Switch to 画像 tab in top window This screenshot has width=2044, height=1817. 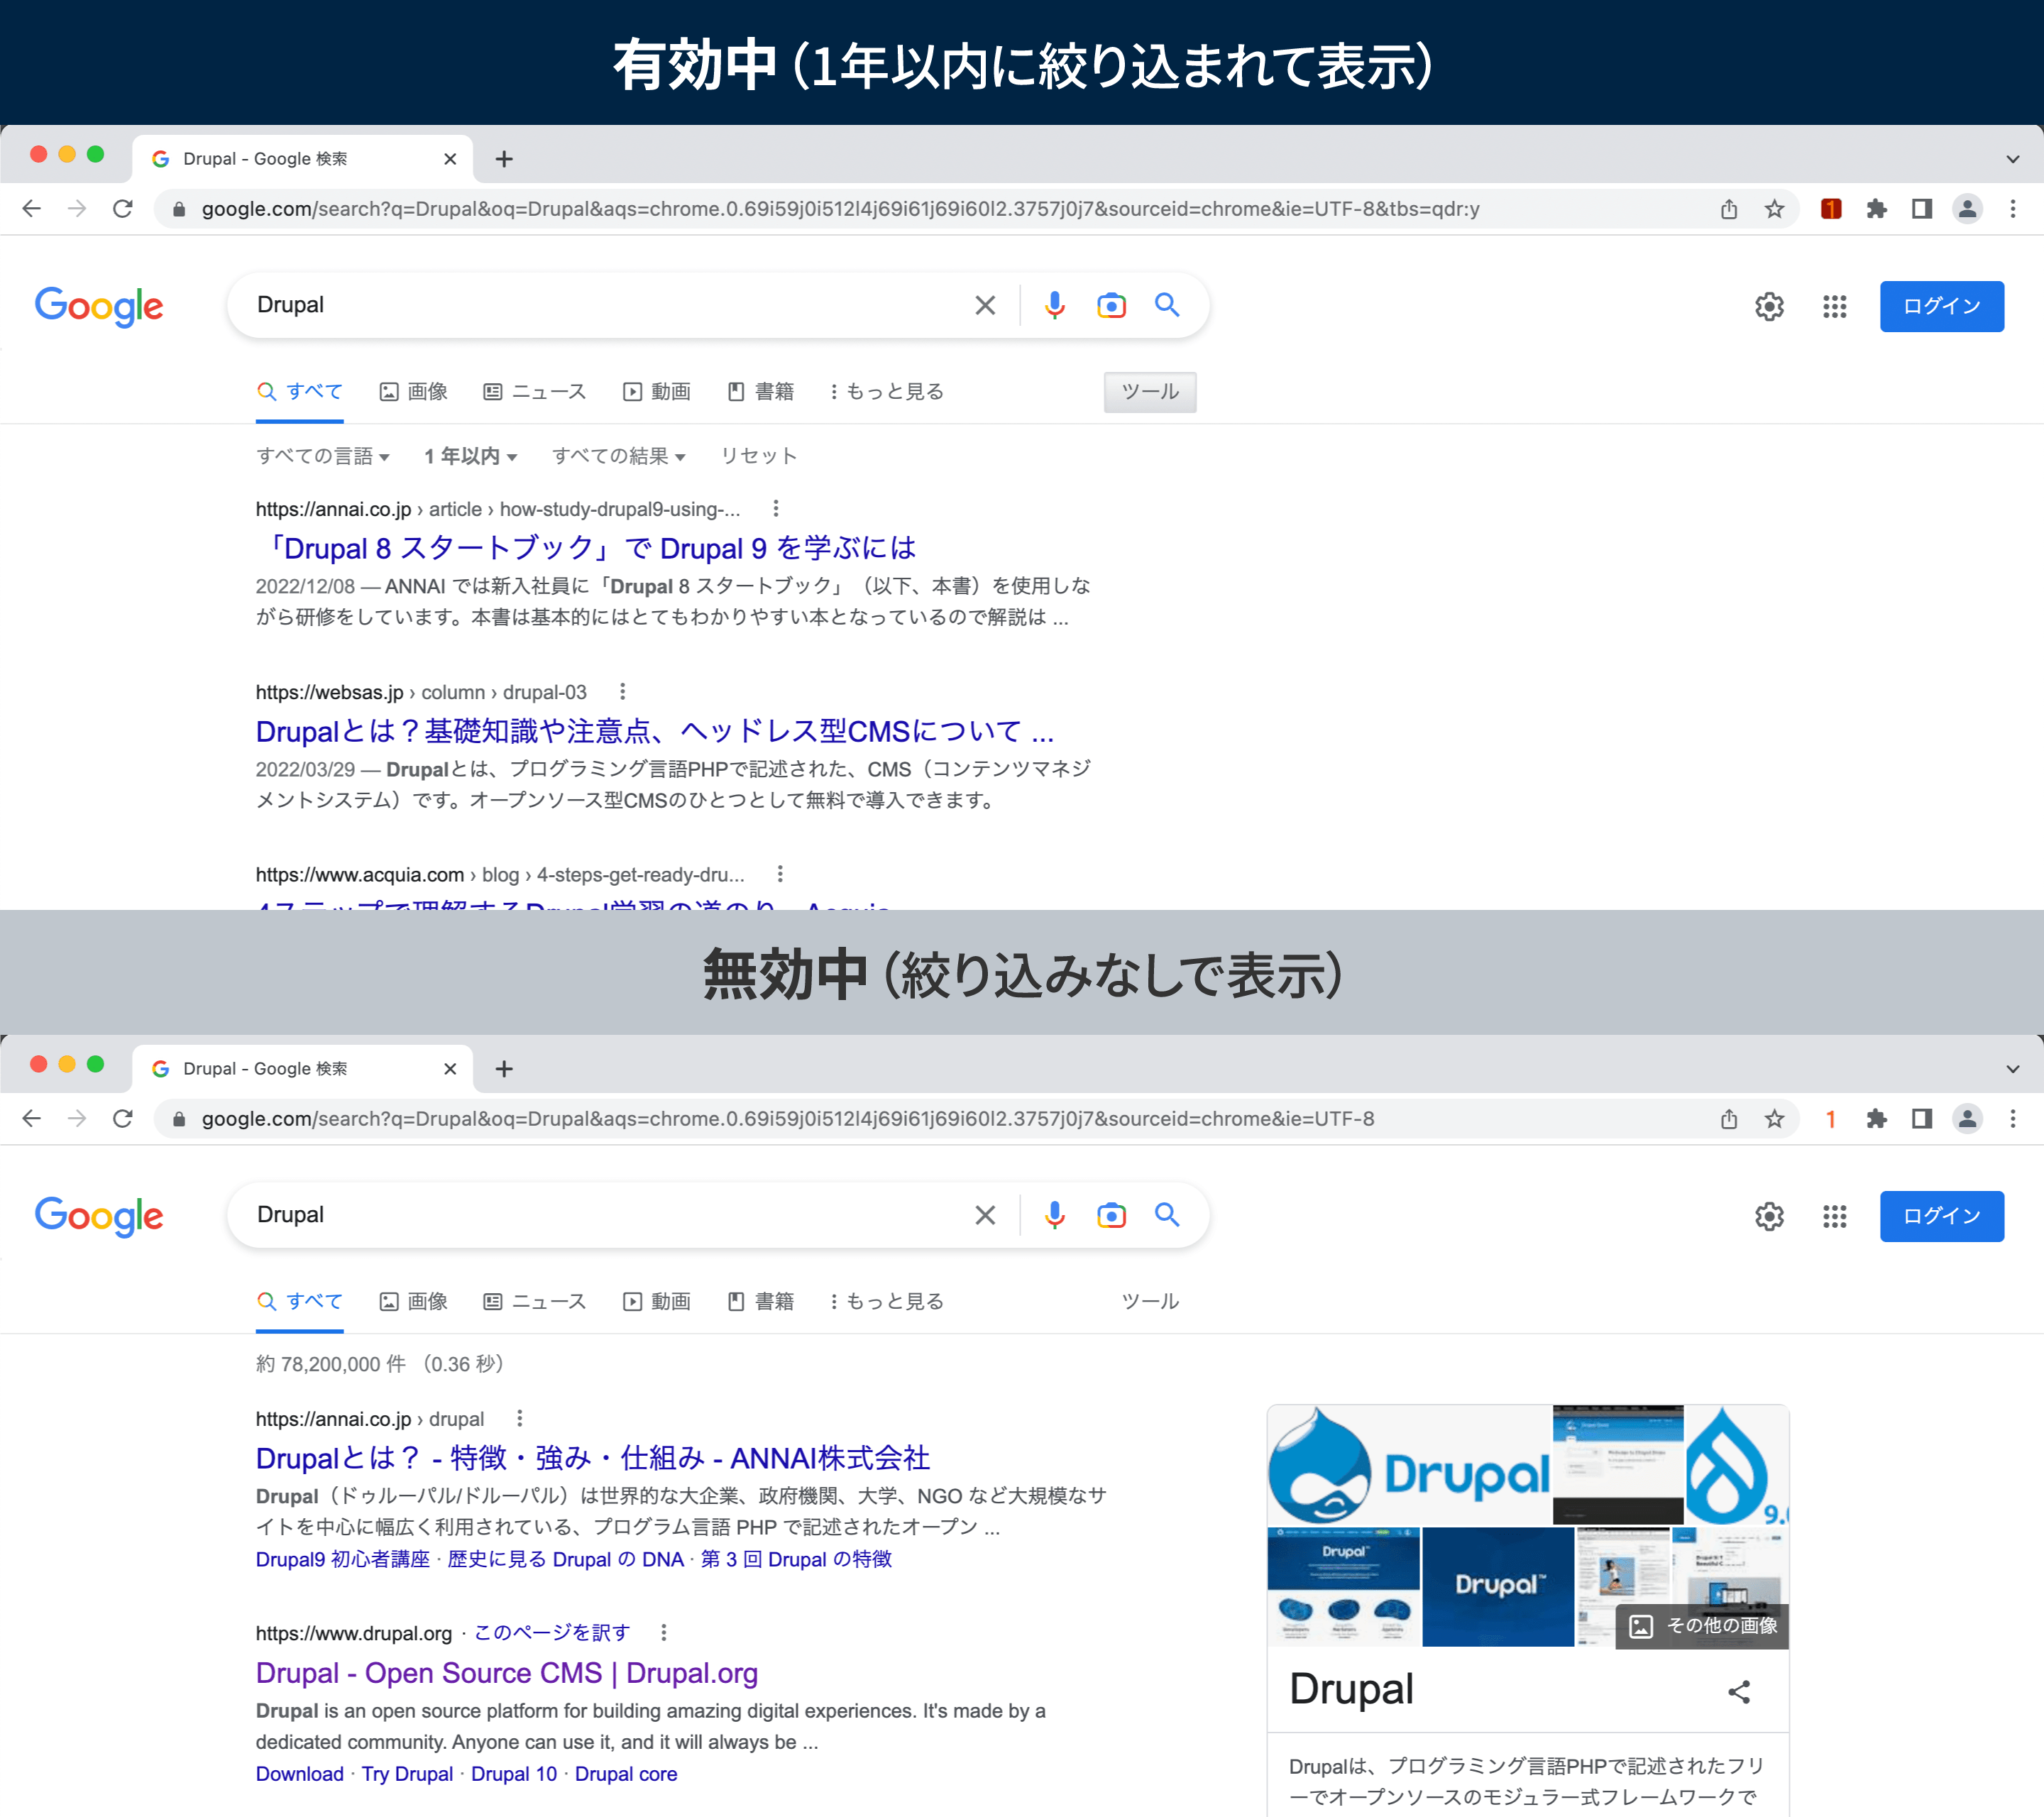point(414,391)
